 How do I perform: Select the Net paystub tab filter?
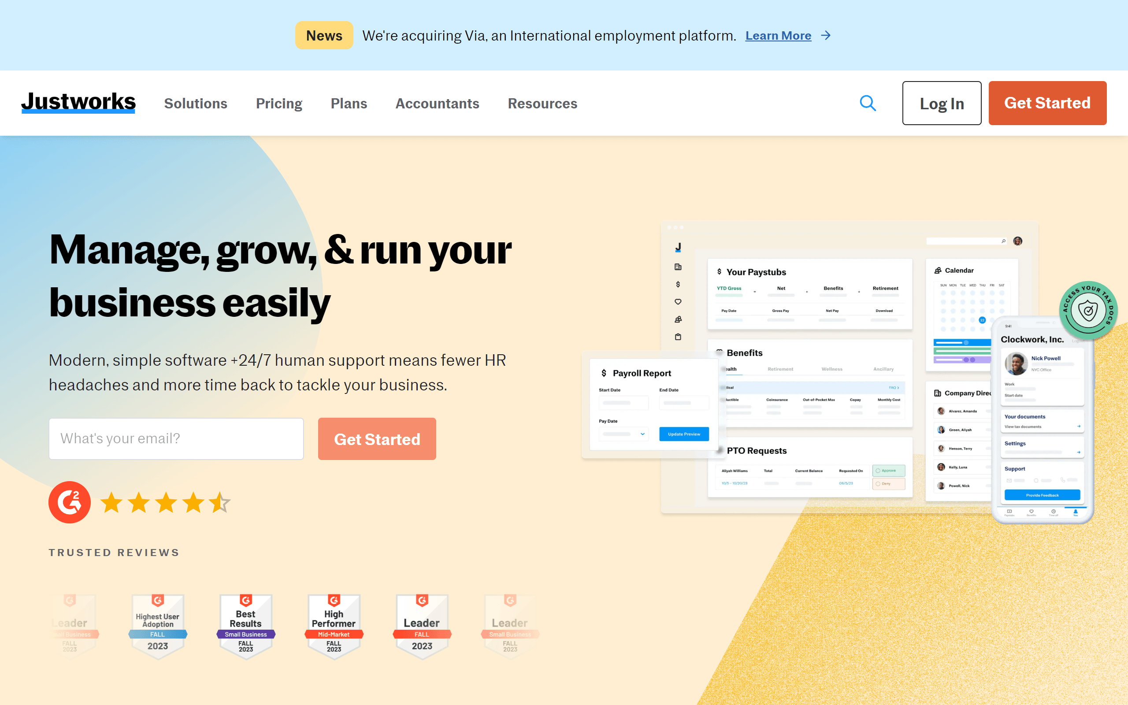780,290
